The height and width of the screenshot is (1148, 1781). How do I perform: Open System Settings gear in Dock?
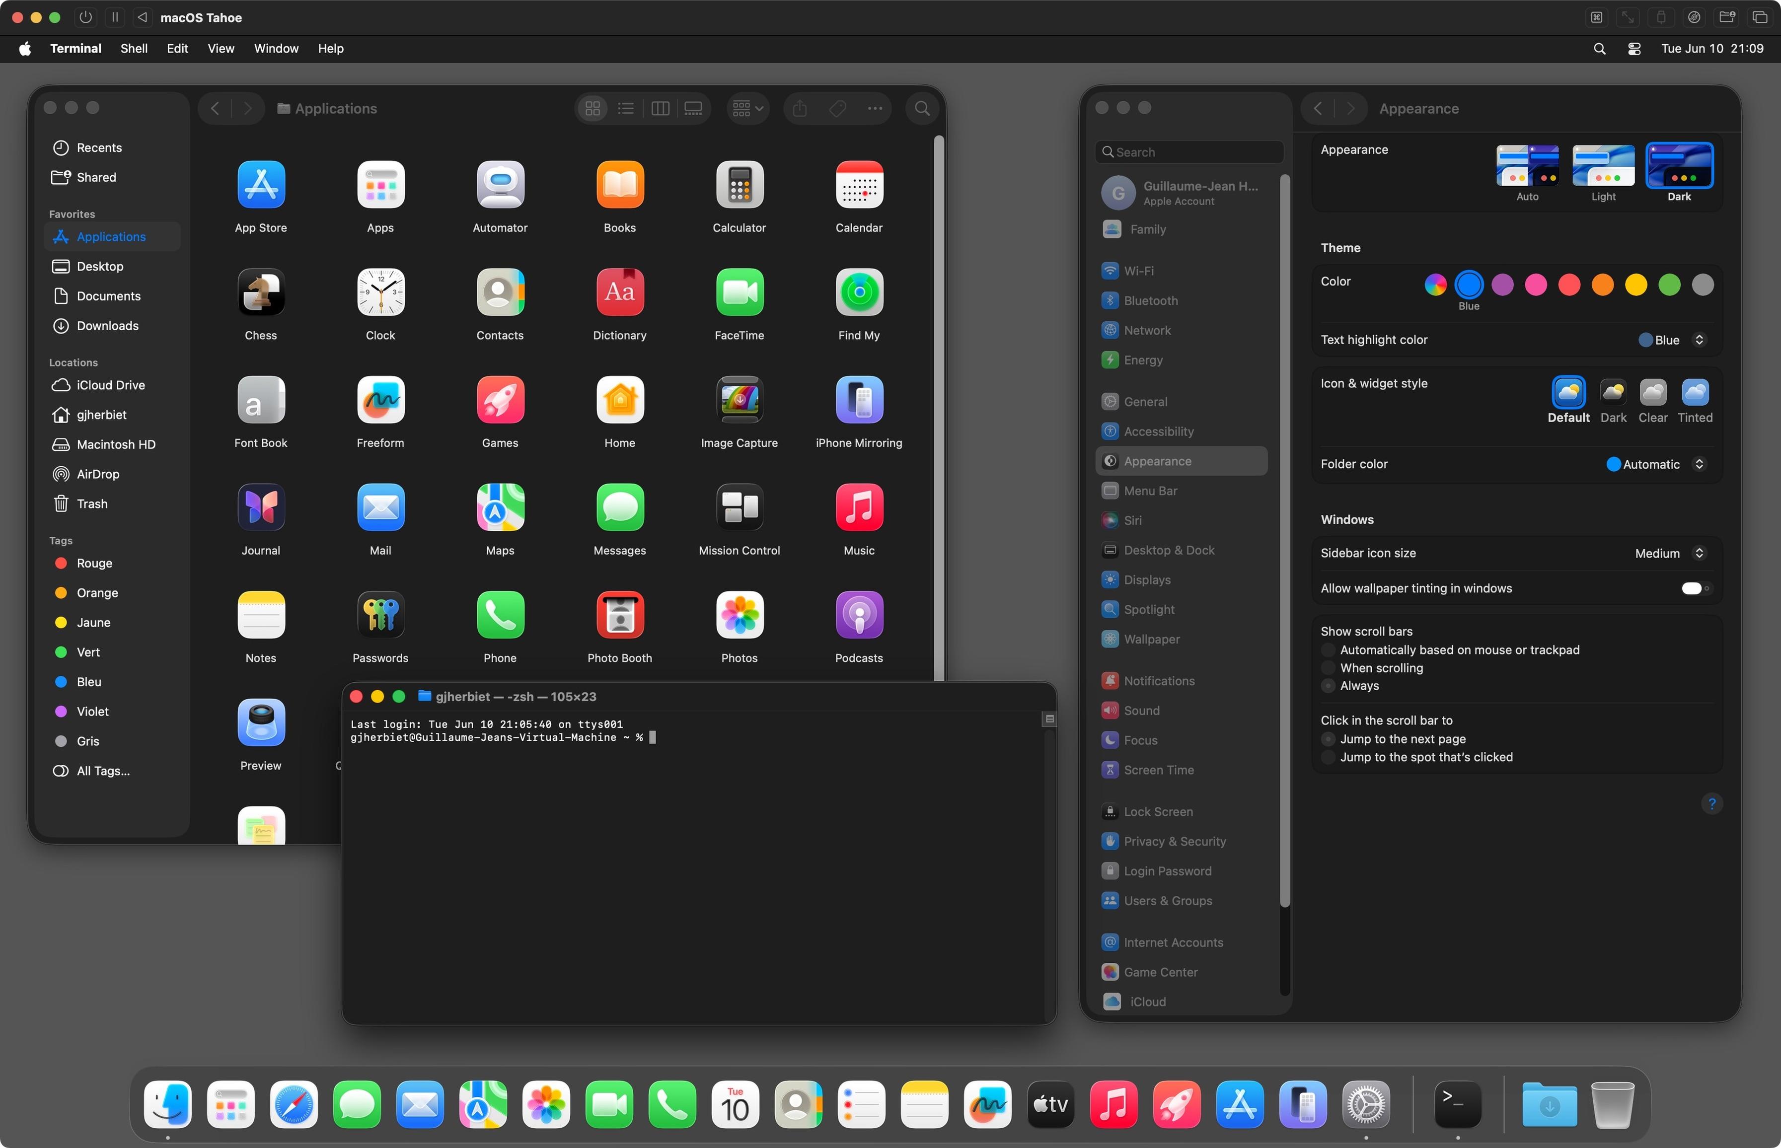(x=1366, y=1104)
